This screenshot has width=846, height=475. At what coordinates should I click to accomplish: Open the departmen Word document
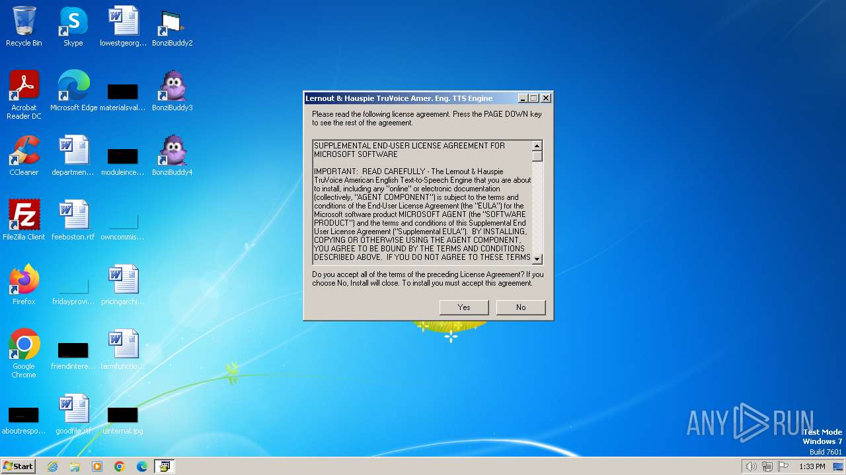click(x=73, y=156)
